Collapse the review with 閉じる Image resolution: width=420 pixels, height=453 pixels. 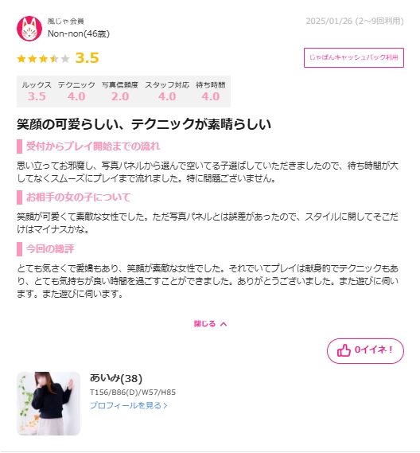[x=210, y=324]
